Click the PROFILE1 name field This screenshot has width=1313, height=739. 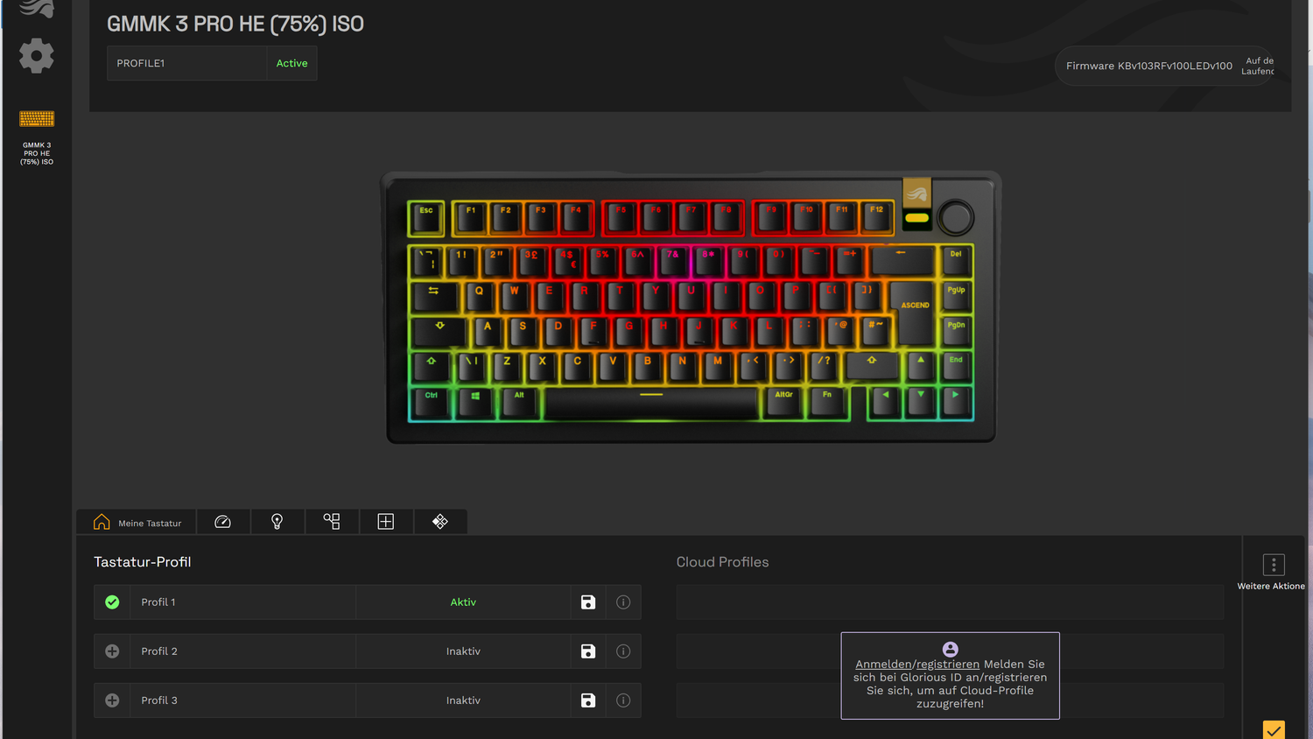point(186,63)
